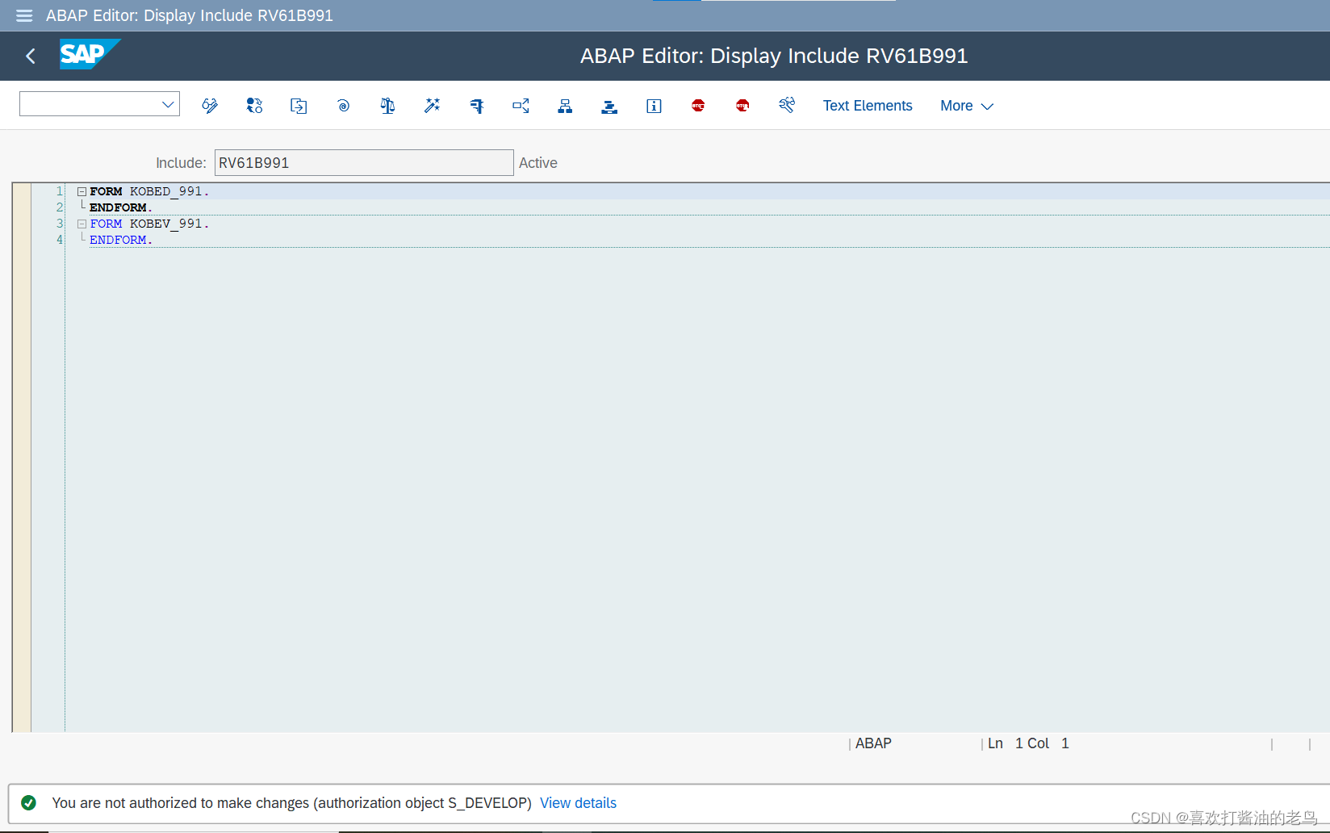Toggle Display/Change mode for the include
The height and width of the screenshot is (833, 1330).
pyautogui.click(x=210, y=105)
